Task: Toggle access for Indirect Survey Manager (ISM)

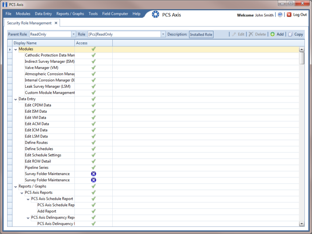Action: (94, 62)
